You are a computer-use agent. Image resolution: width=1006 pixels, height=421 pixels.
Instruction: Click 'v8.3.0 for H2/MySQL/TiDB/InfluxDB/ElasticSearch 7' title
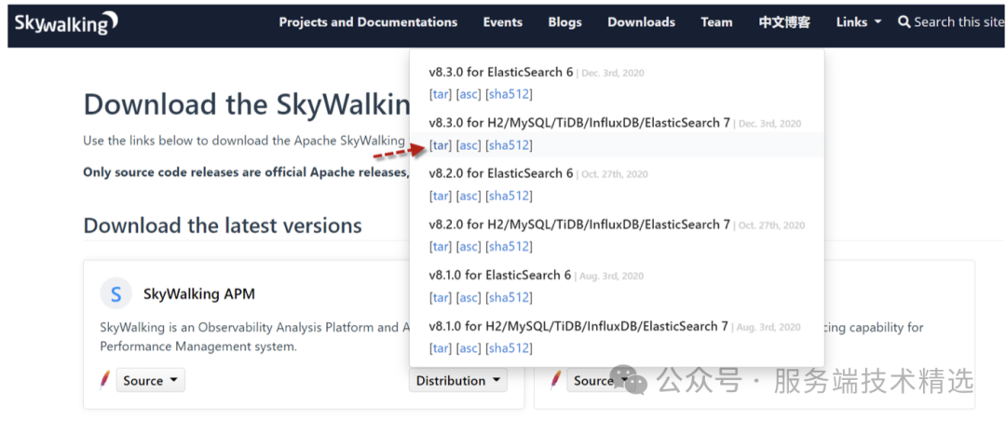(579, 123)
